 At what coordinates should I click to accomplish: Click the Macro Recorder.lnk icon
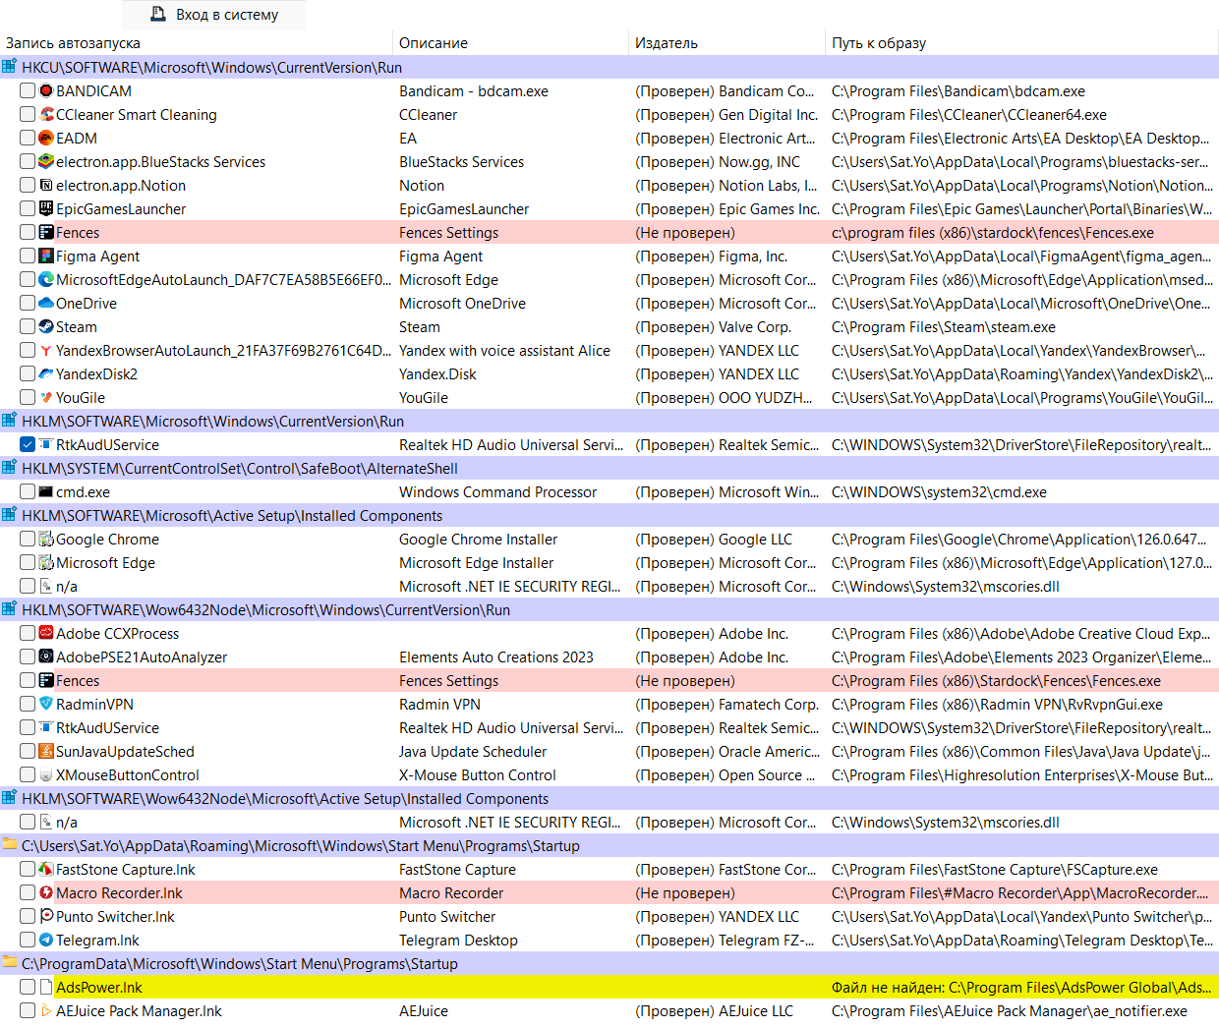click(46, 892)
